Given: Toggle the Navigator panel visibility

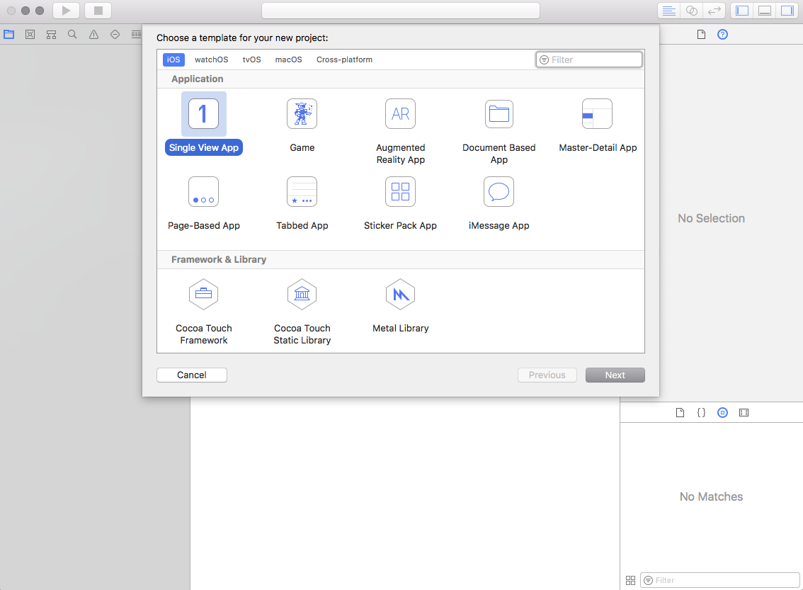Looking at the screenshot, I should click(x=742, y=11).
